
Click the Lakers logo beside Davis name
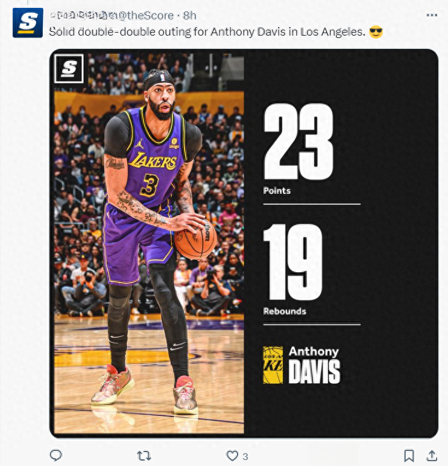273,365
